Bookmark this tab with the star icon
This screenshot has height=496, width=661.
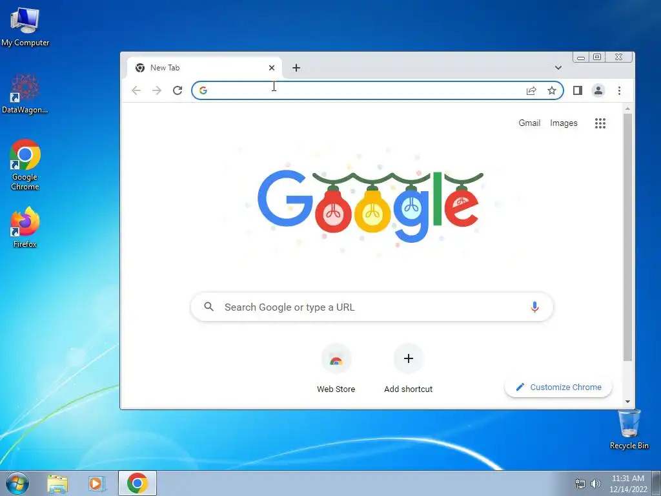point(551,90)
